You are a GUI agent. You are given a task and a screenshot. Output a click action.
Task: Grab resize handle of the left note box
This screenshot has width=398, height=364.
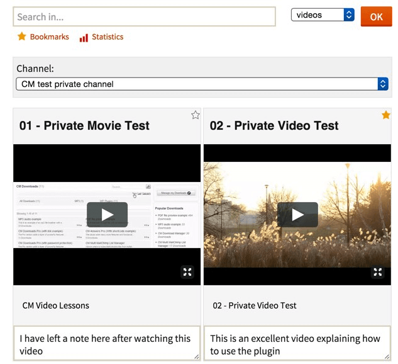click(x=196, y=357)
